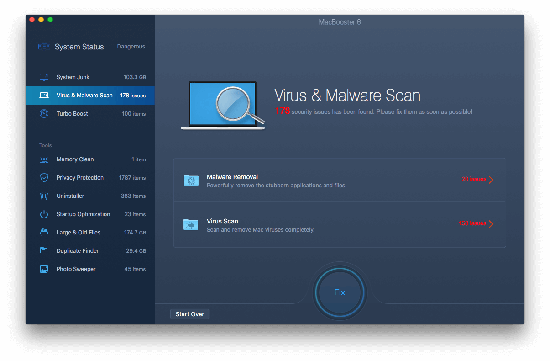
Task: Click the Photo Sweeper icon
Action: [44, 269]
